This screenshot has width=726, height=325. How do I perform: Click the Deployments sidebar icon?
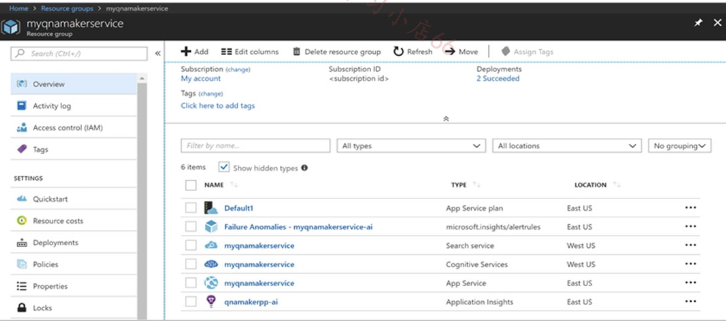point(22,243)
